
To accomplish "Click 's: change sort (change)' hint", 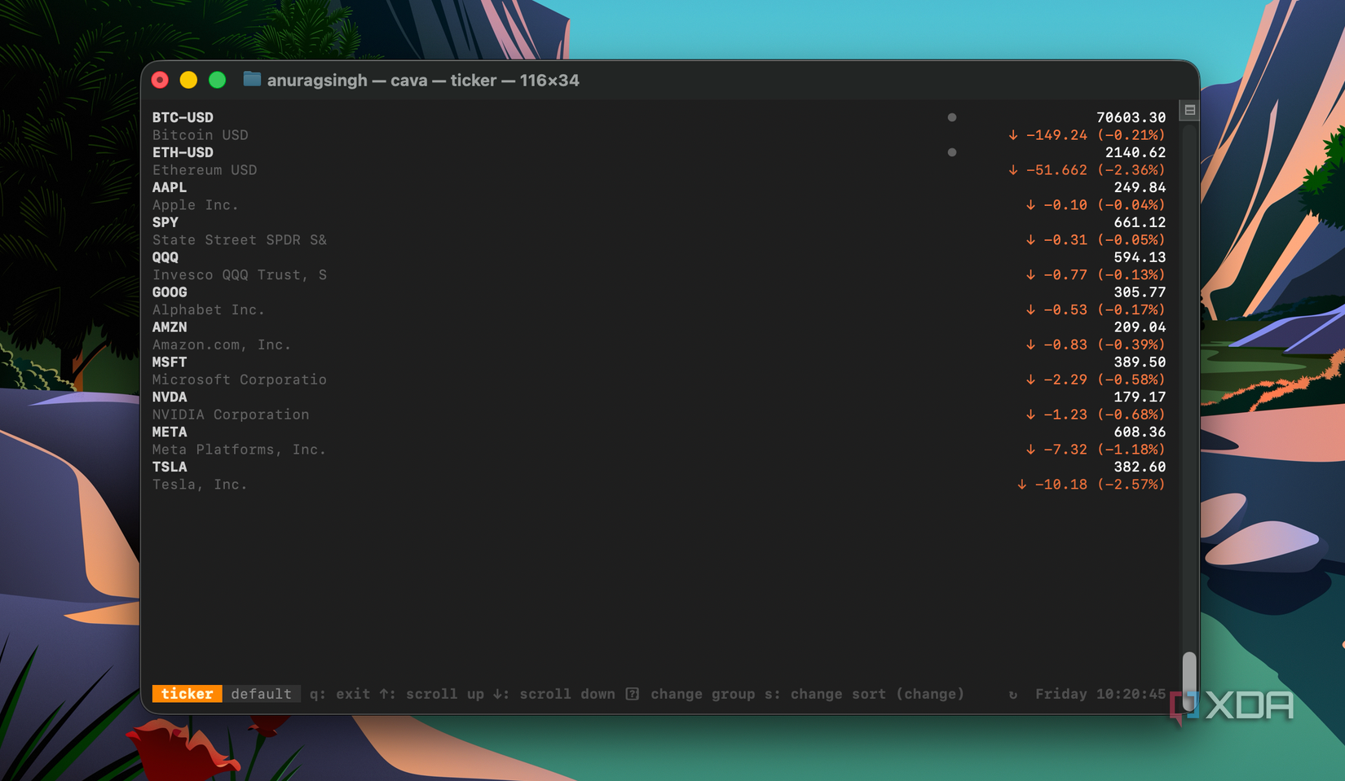I will click(x=864, y=694).
